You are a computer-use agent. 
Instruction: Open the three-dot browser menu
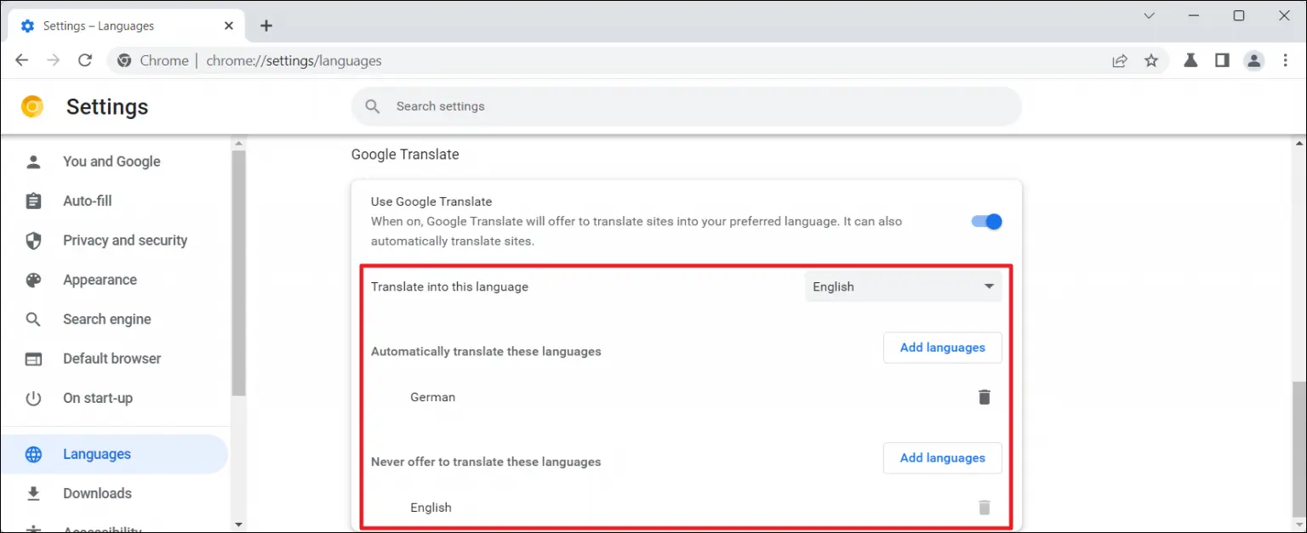click(1286, 60)
